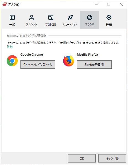Click the Mozilla Firefox logo
The image size is (128, 165).
click(69, 61)
